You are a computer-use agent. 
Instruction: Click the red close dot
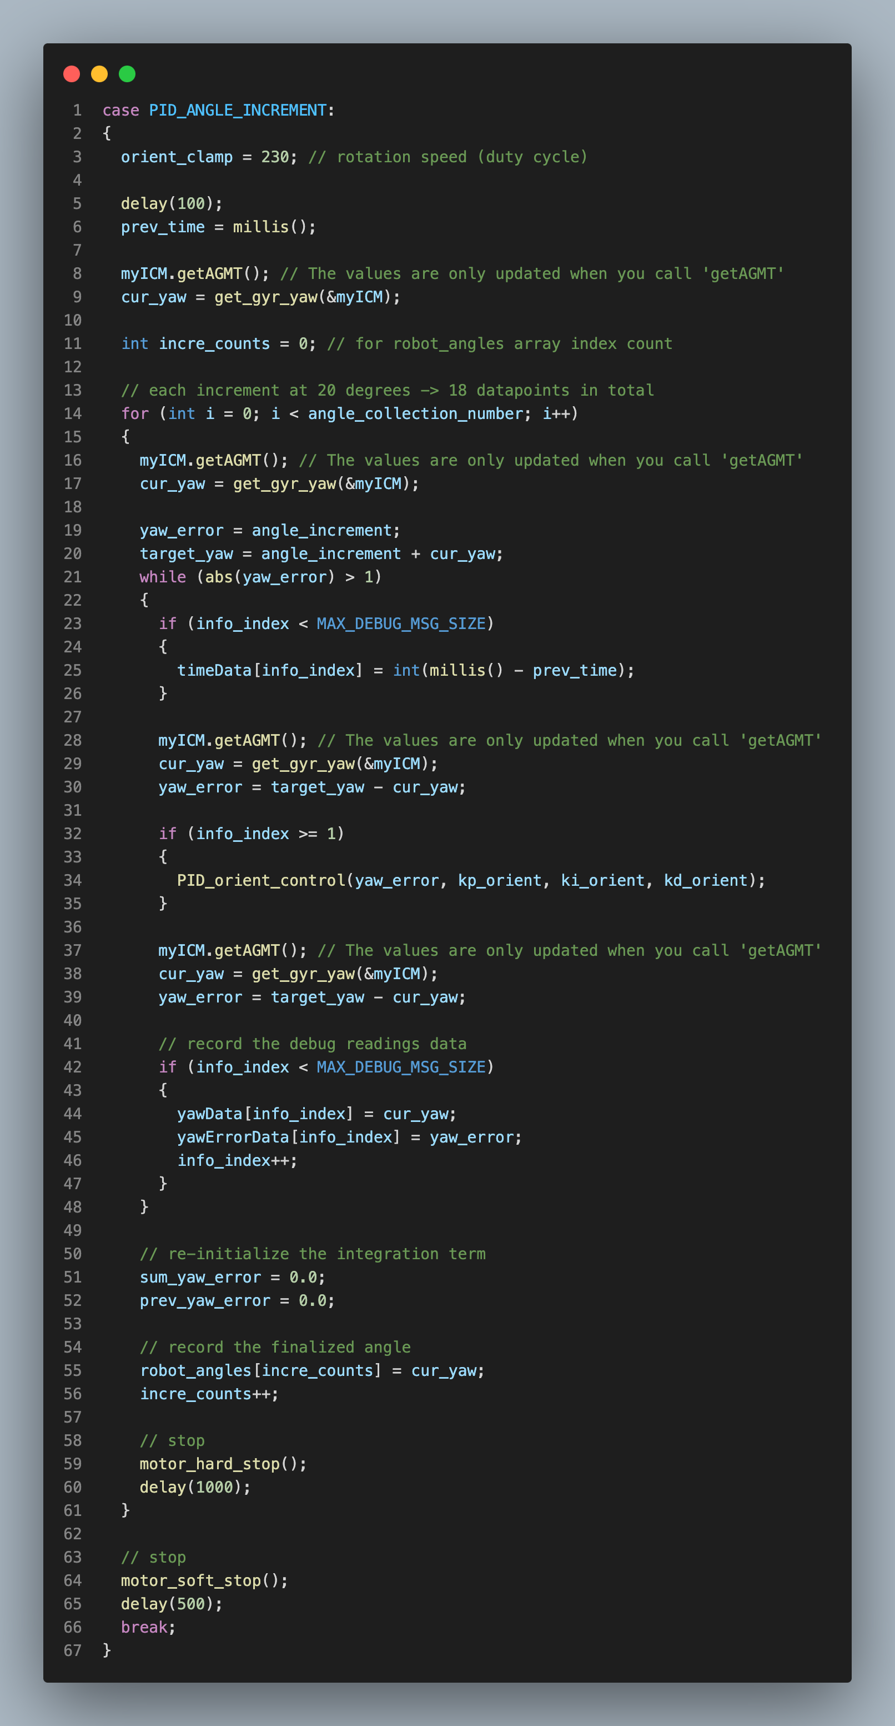[72, 74]
